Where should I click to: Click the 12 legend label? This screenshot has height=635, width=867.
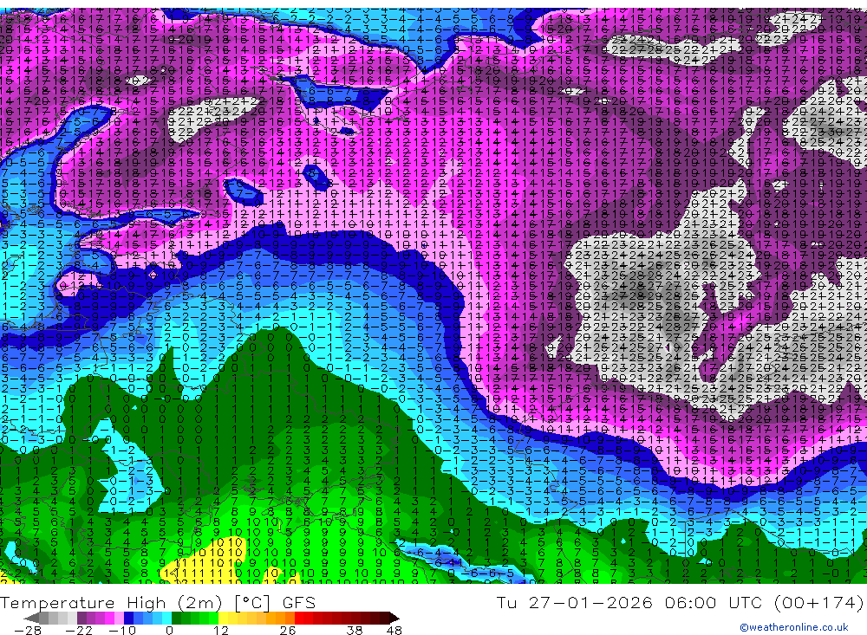click(221, 631)
